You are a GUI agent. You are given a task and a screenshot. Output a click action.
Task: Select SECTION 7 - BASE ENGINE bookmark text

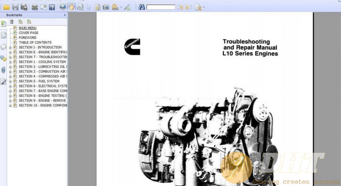[43, 91]
